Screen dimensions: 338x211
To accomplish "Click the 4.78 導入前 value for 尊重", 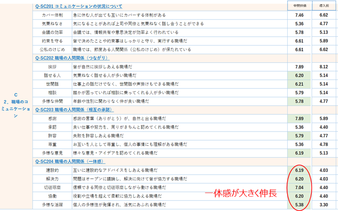I will [x=324, y=144].
